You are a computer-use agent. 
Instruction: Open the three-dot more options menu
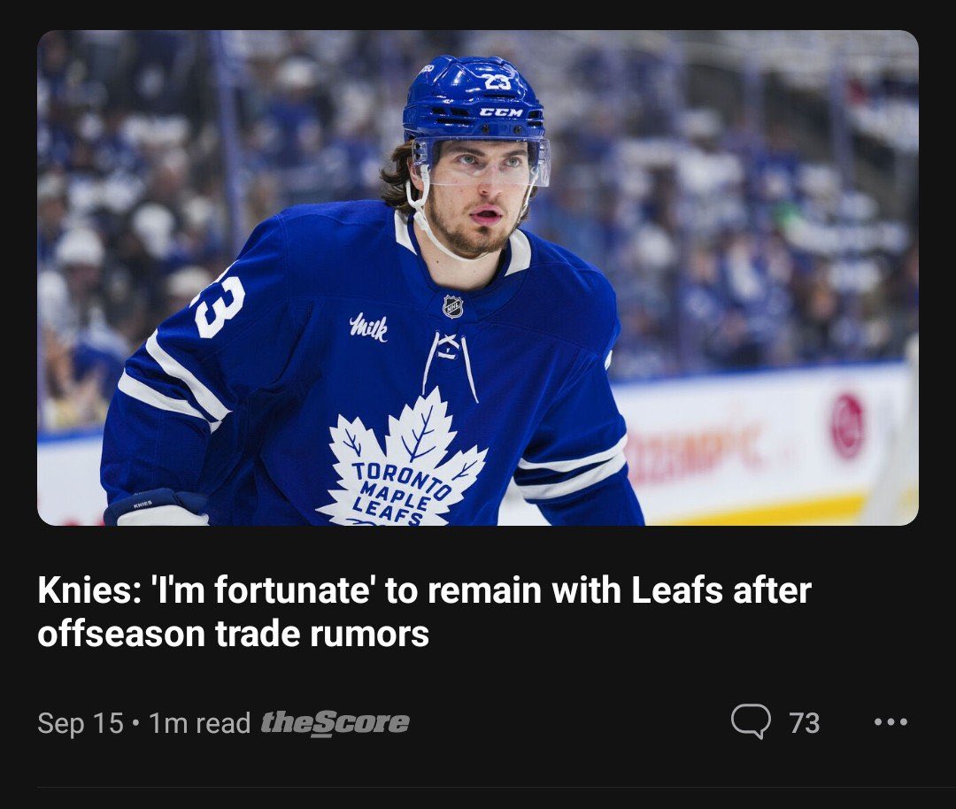(x=890, y=722)
